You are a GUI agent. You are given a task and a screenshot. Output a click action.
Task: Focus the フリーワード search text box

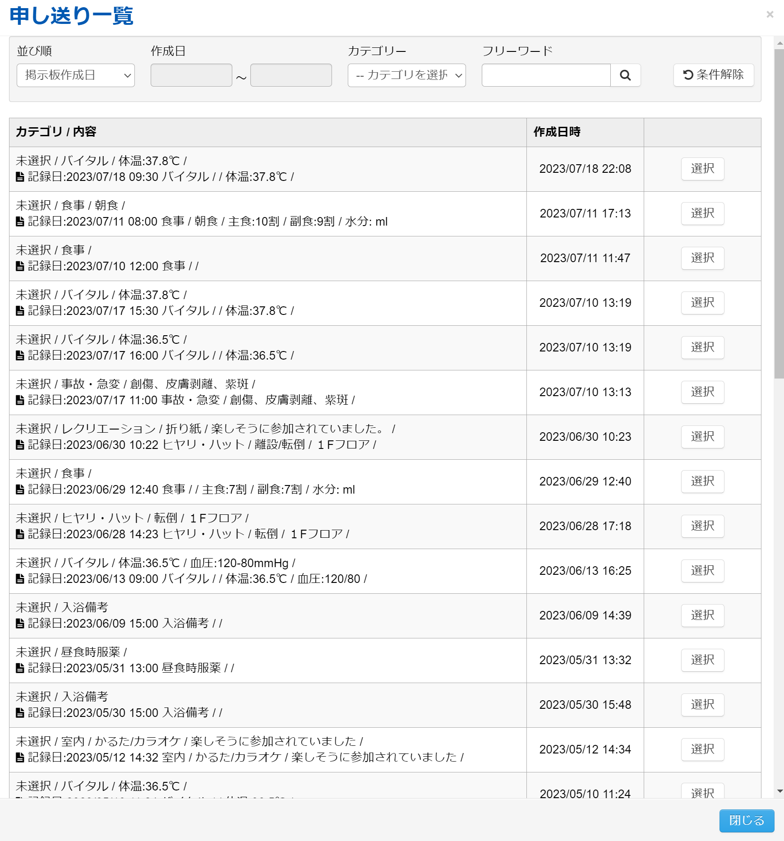tap(546, 75)
